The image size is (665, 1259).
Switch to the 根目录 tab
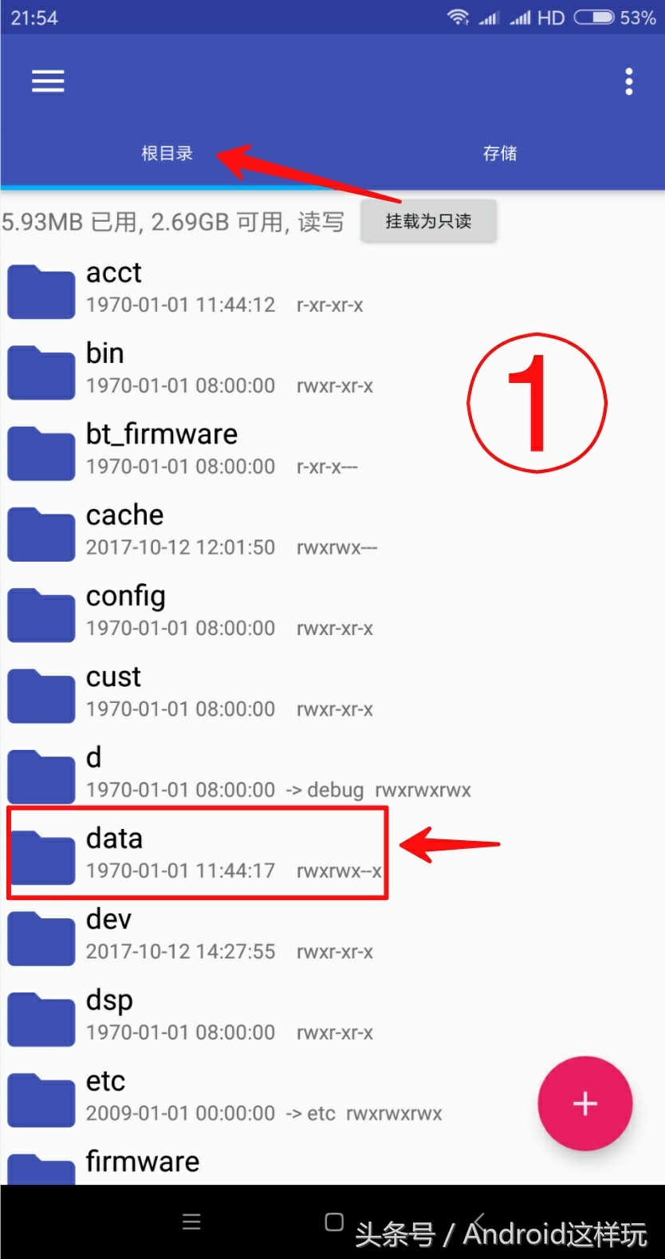[167, 153]
